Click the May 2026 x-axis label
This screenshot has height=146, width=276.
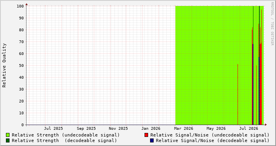pyautogui.click(x=216, y=129)
